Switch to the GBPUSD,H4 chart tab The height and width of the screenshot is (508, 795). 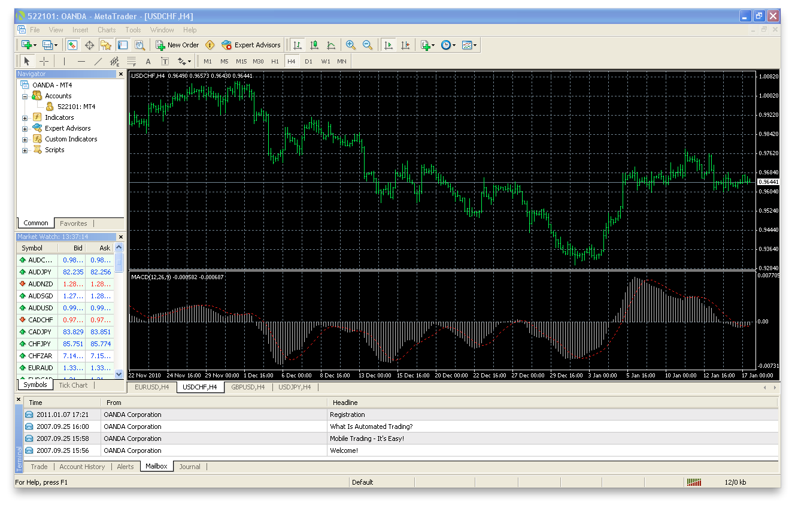pyautogui.click(x=248, y=387)
